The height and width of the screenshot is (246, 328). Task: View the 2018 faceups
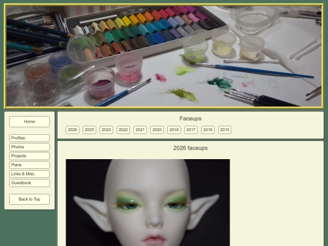click(174, 130)
